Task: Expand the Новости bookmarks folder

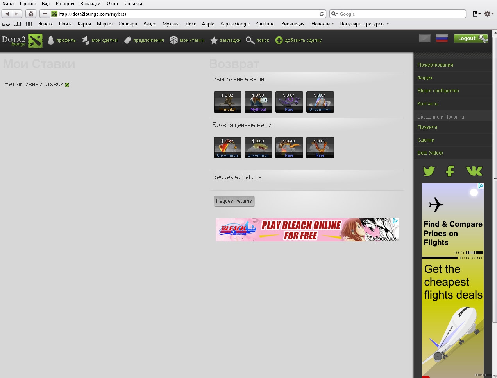Action: click(323, 24)
